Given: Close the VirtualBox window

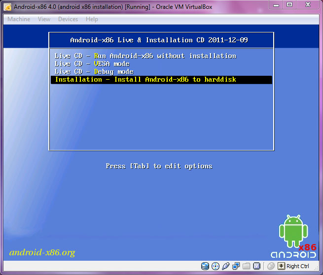Looking at the screenshot, I should 308,5.
